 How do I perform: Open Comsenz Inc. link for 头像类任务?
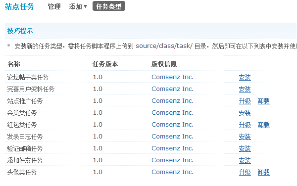tap(172, 172)
